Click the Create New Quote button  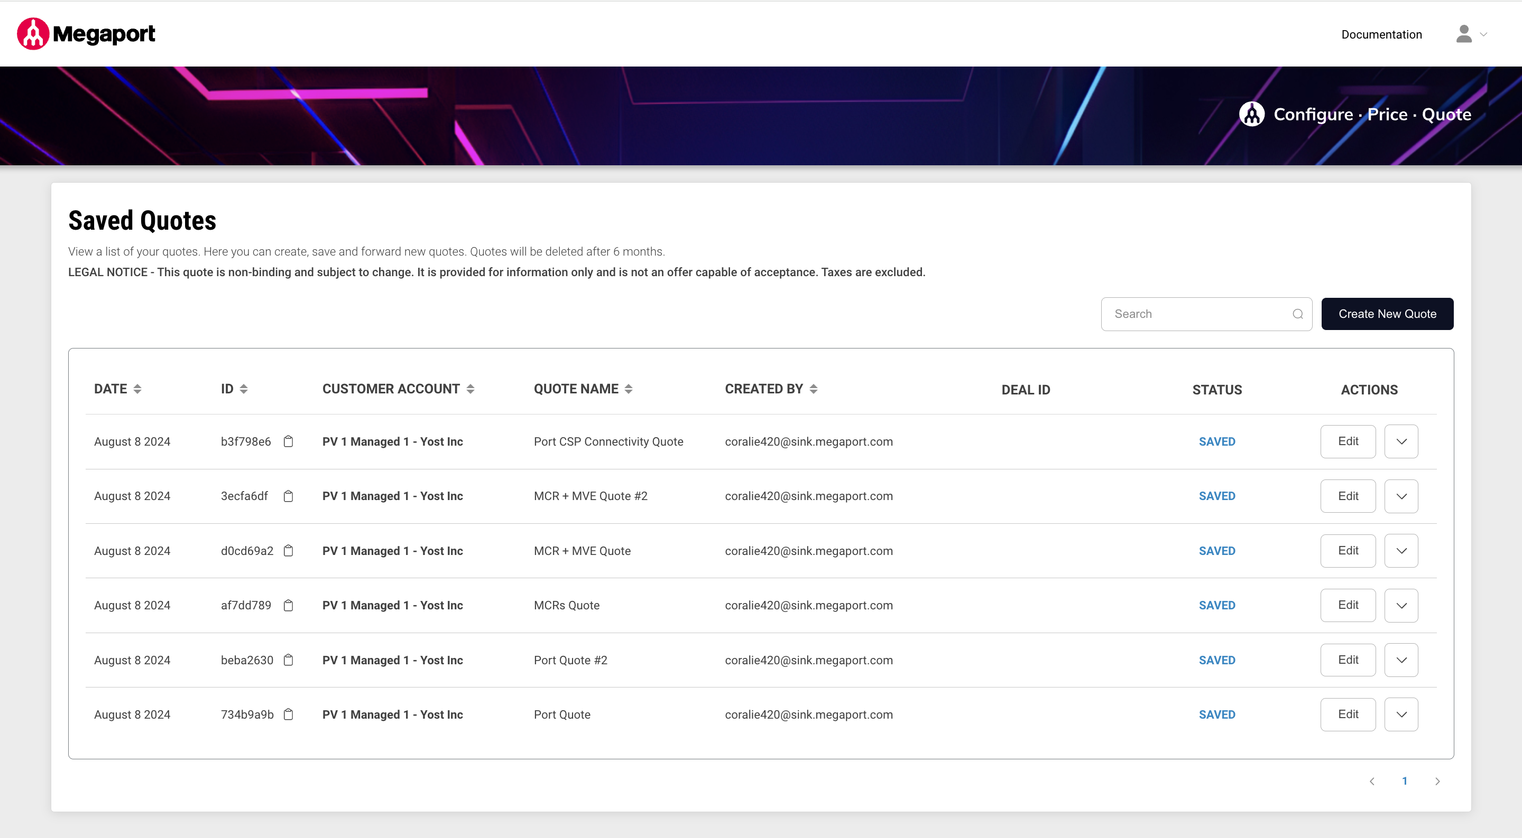[x=1387, y=314]
